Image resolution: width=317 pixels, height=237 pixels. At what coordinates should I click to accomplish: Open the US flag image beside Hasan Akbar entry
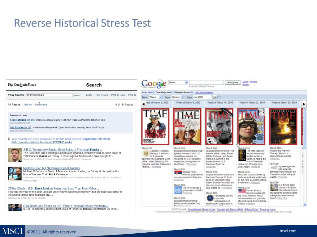tap(242, 191)
